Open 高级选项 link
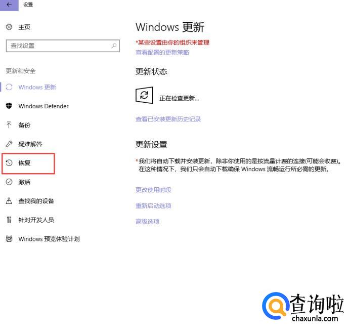Screen dimensions: 350x334 [x=148, y=221]
